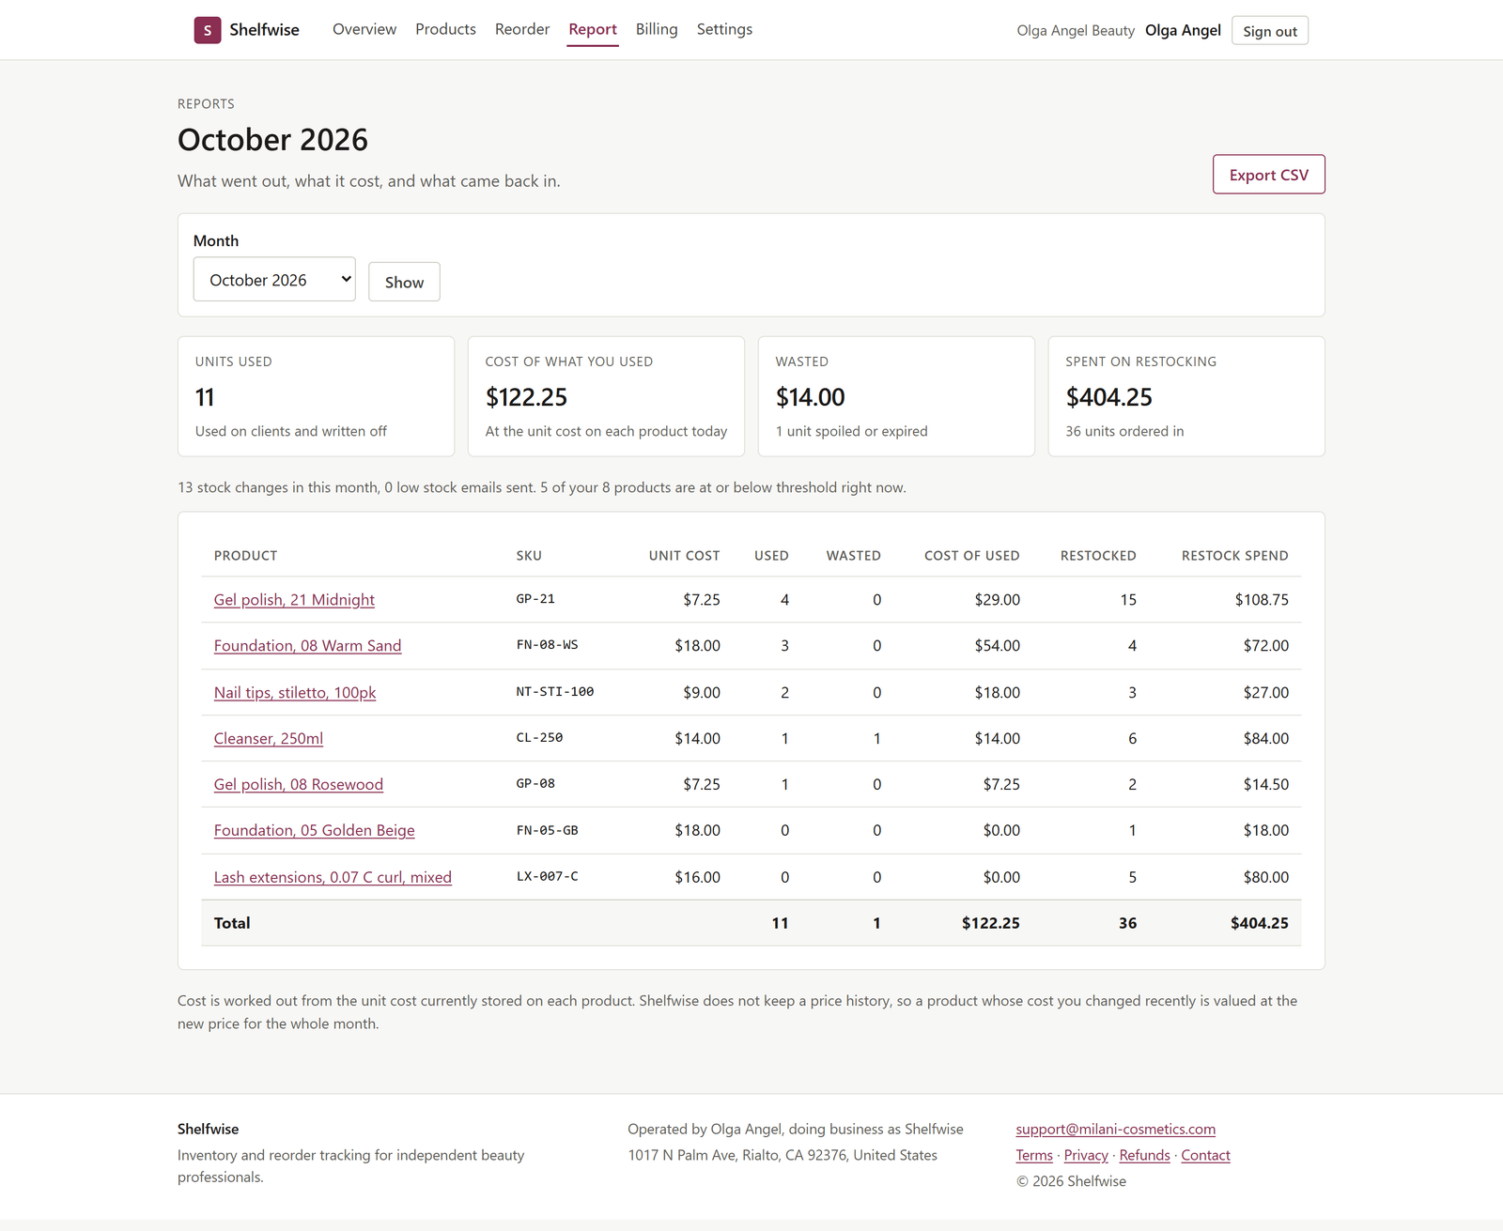Open Gel polish, 08 Rosewood link
The width and height of the screenshot is (1503, 1231).
(299, 784)
